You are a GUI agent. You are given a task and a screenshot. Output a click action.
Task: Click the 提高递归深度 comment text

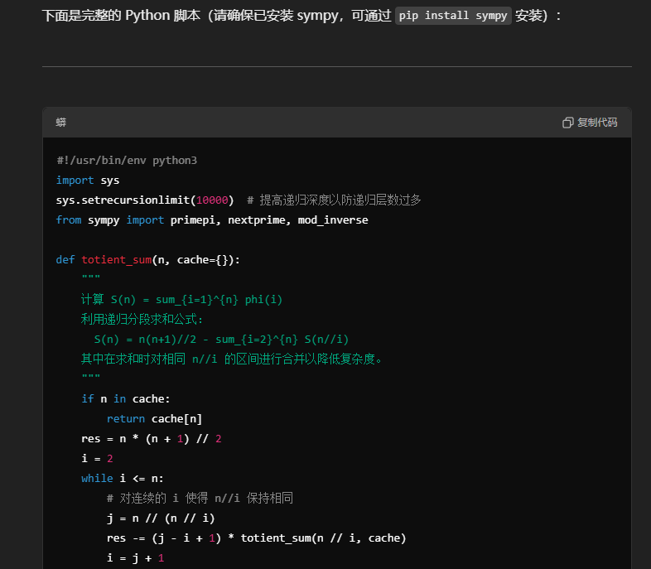point(340,200)
